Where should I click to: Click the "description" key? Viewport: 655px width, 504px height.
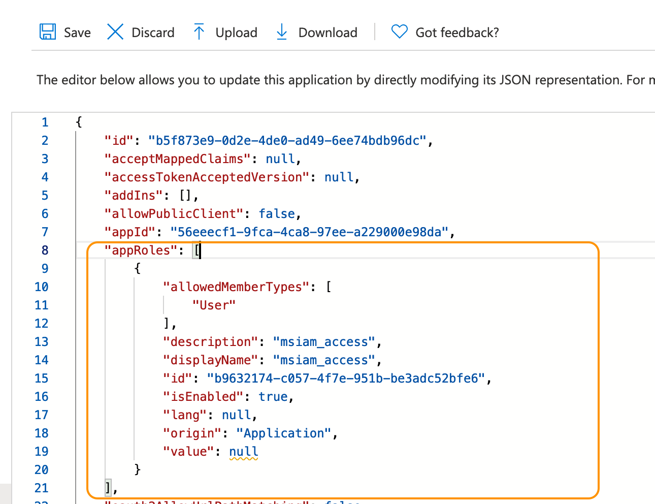click(211, 342)
